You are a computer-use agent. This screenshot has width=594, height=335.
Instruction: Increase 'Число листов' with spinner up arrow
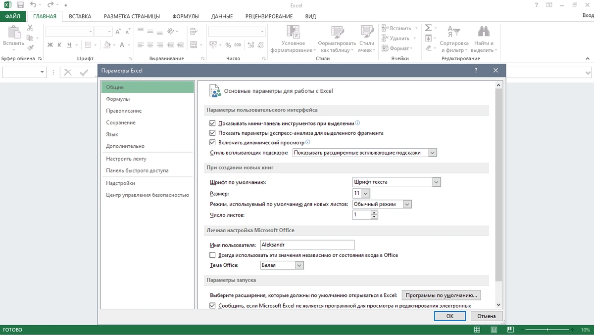pyautogui.click(x=374, y=212)
